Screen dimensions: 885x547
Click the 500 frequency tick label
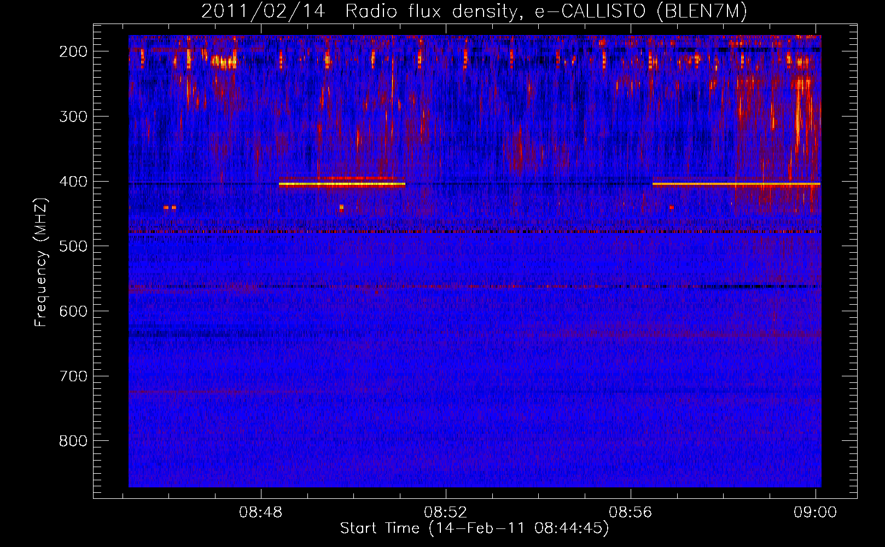coord(73,246)
